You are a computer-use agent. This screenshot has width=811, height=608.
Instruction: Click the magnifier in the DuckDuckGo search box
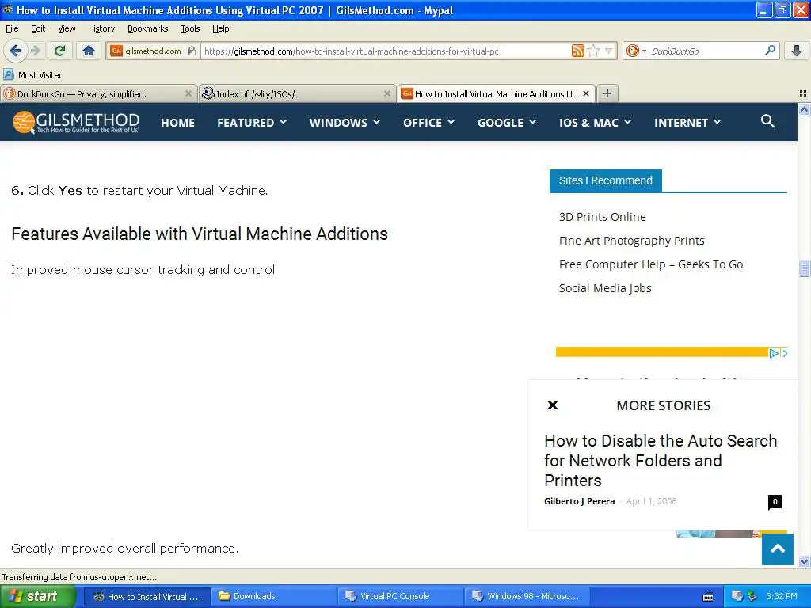770,50
